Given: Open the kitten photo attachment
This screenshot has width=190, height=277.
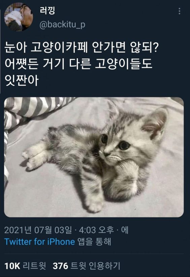Looking at the screenshot, I should (x=94, y=157).
